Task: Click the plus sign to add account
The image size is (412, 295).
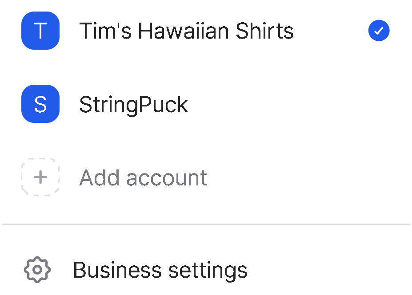Action: click(x=40, y=177)
